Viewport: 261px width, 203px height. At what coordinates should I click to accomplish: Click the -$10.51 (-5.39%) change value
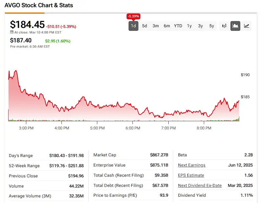pyautogui.click(x=61, y=27)
